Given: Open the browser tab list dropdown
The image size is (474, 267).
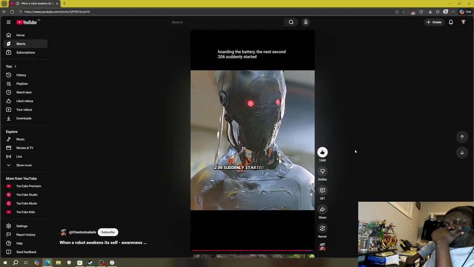Looking at the screenshot, I should pos(4,3).
